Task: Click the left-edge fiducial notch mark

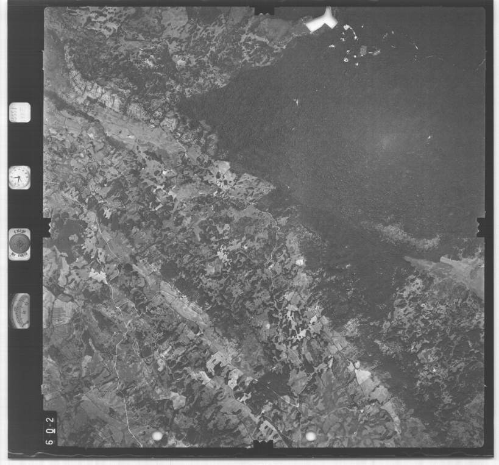Action: click(47, 227)
